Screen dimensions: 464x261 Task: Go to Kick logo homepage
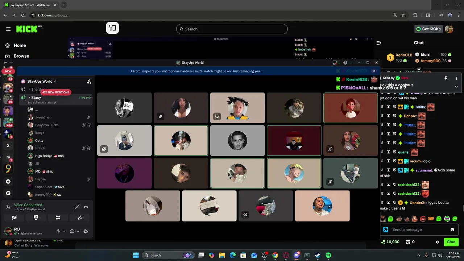[x=29, y=29]
